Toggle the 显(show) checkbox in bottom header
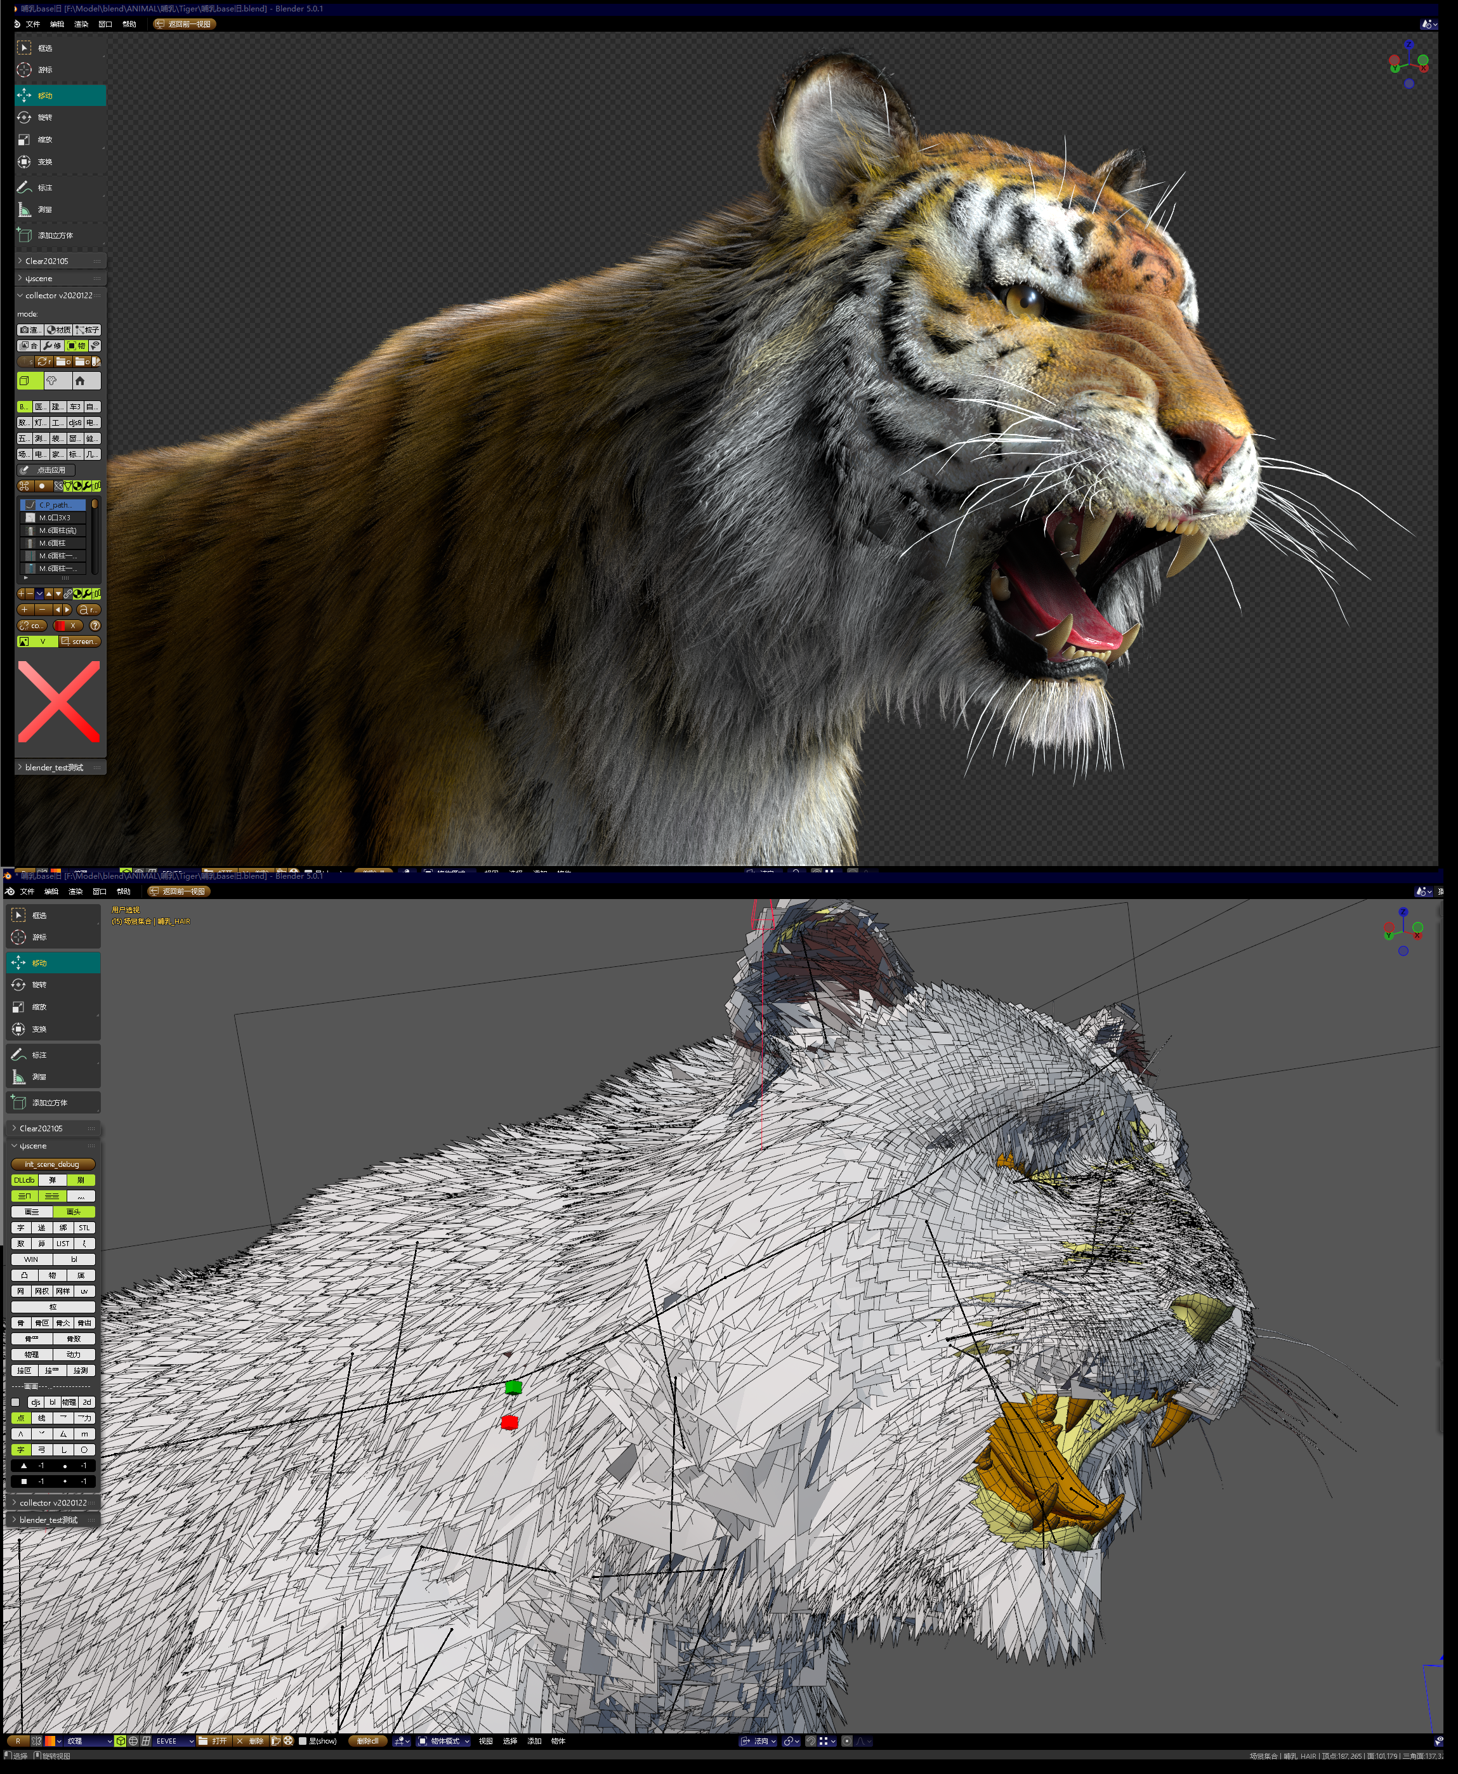This screenshot has width=1458, height=1774. [303, 1741]
